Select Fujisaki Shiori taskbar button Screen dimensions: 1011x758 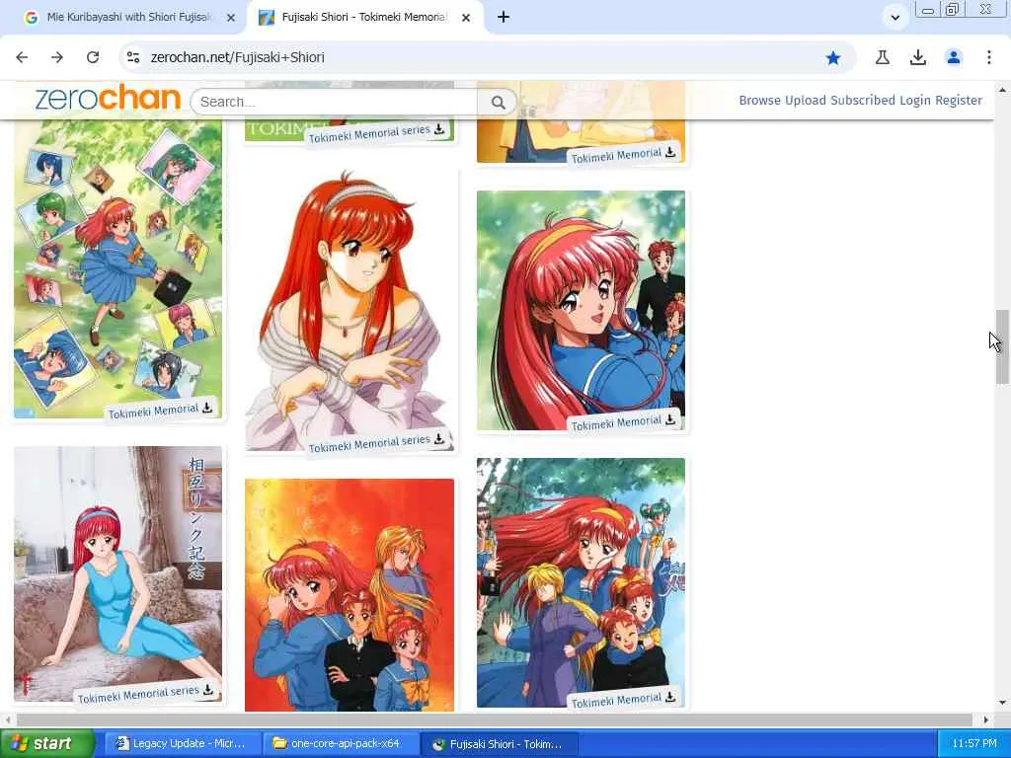click(x=499, y=744)
